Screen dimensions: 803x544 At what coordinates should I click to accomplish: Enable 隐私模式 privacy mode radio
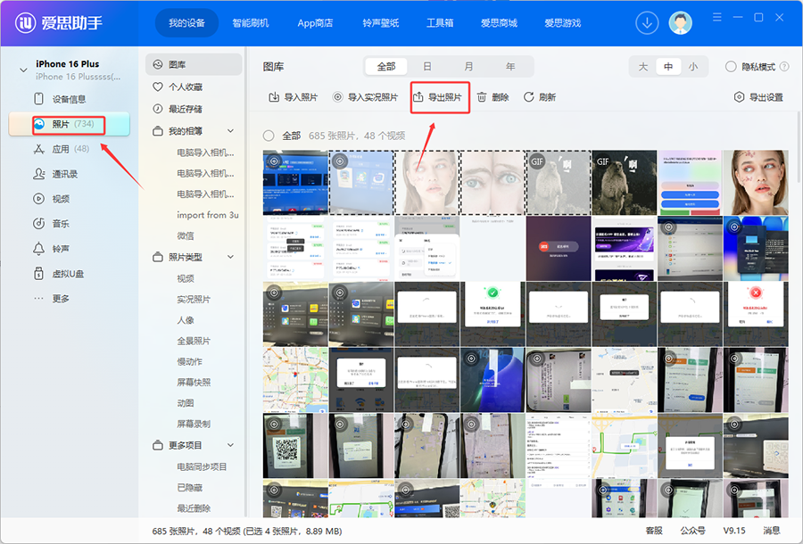coord(731,67)
